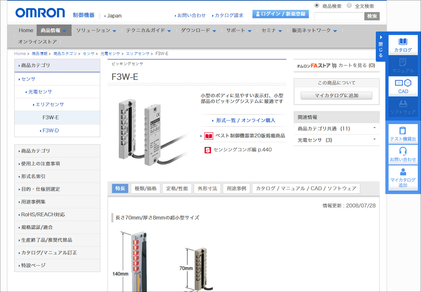Screen dimensions: 421x292
Task: Go to Home in the nav bar
Action: (x=26, y=30)
